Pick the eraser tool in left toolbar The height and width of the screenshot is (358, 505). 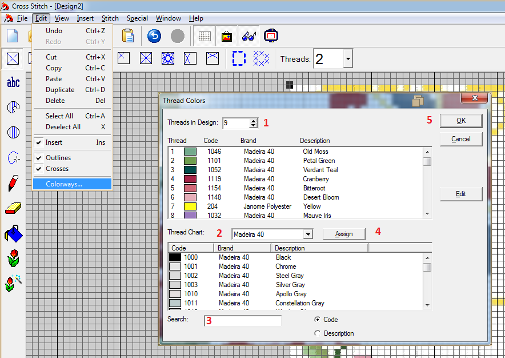click(x=13, y=208)
